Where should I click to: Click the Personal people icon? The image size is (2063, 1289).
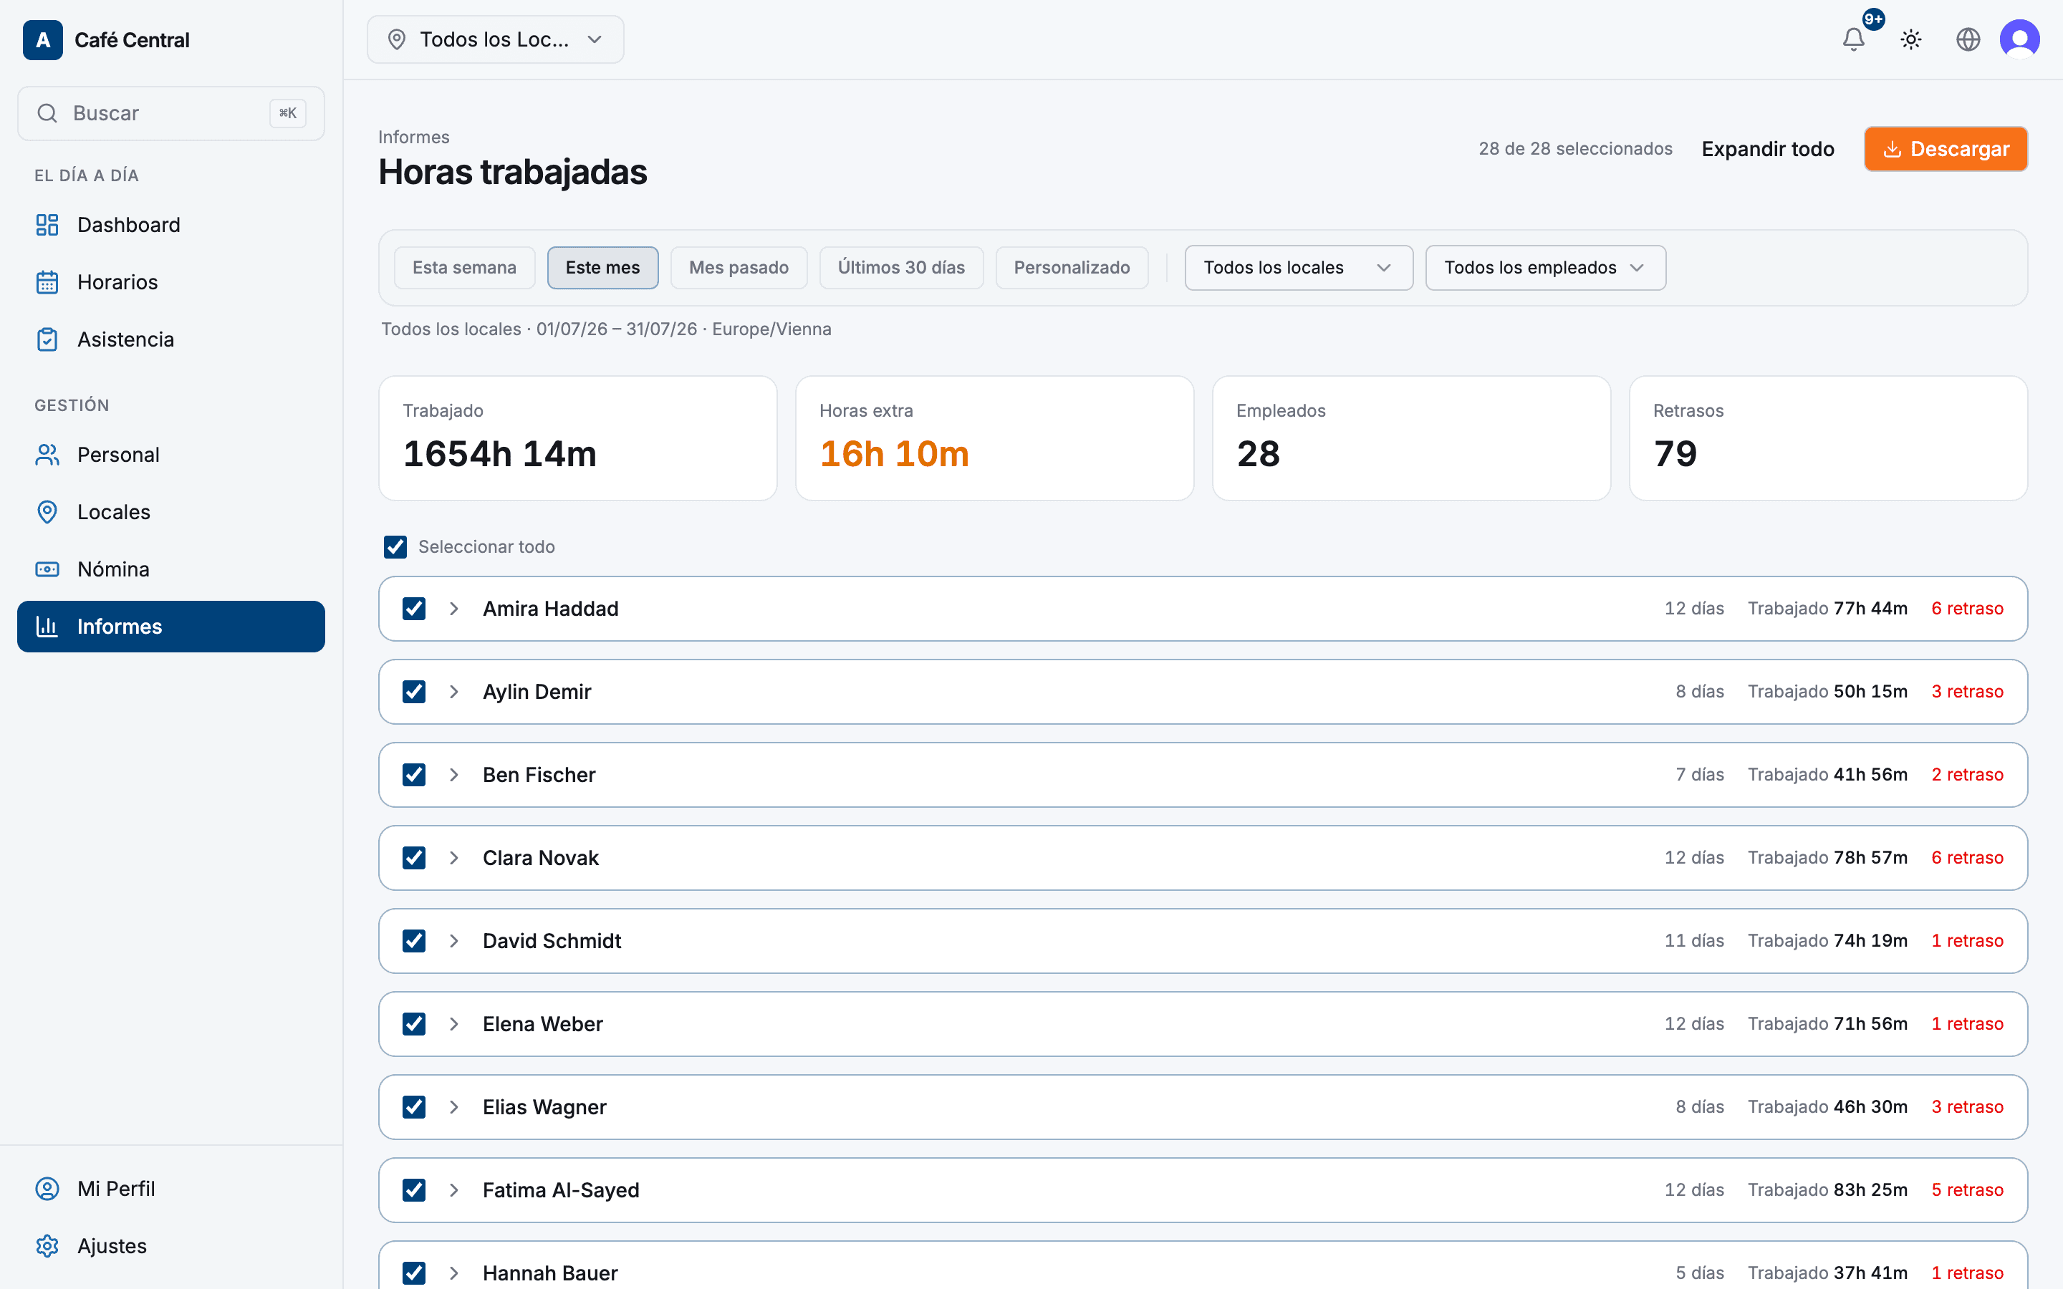(47, 455)
